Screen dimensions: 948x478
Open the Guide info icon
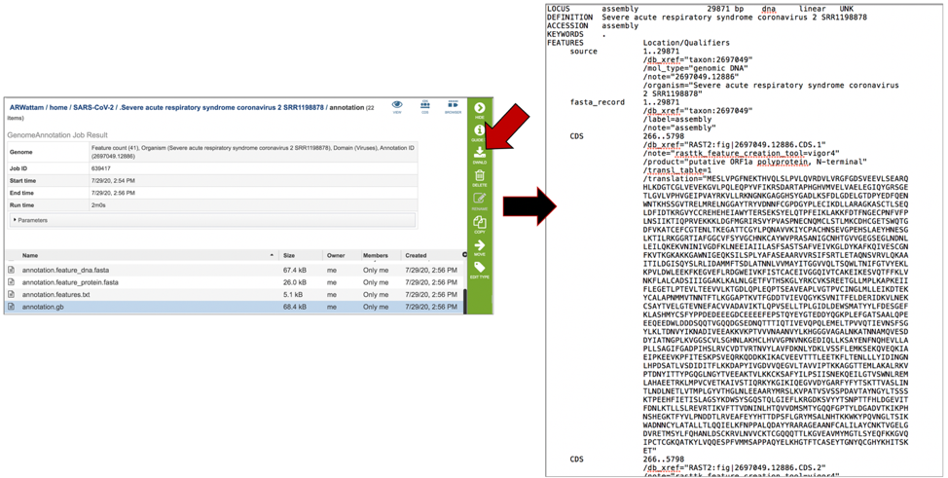click(x=480, y=132)
